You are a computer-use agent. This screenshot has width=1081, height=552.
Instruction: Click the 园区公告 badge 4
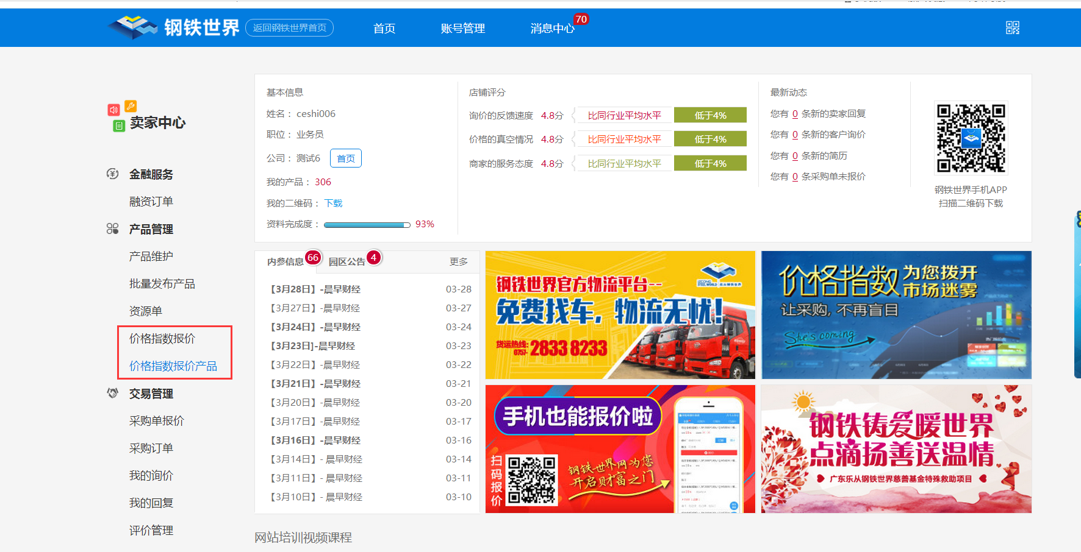[x=373, y=258]
